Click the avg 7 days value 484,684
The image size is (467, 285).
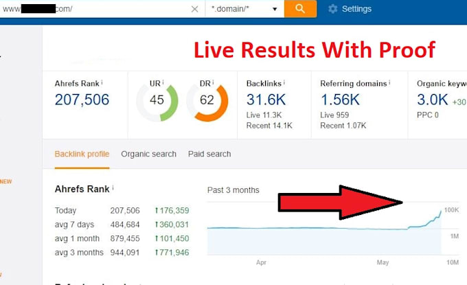(125, 225)
